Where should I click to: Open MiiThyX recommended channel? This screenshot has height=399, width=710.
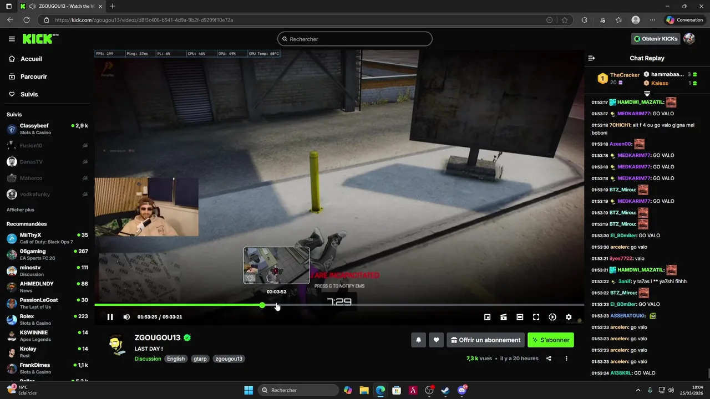coord(47,238)
